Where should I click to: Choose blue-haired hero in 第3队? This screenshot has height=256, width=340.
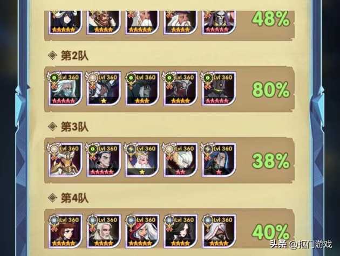click(219, 160)
